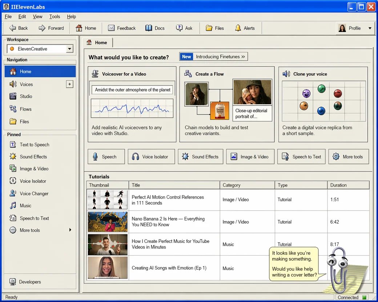The image size is (378, 302).
Task: Open the Nano Banana 2 tutorial thumbnail
Action: pos(108,222)
